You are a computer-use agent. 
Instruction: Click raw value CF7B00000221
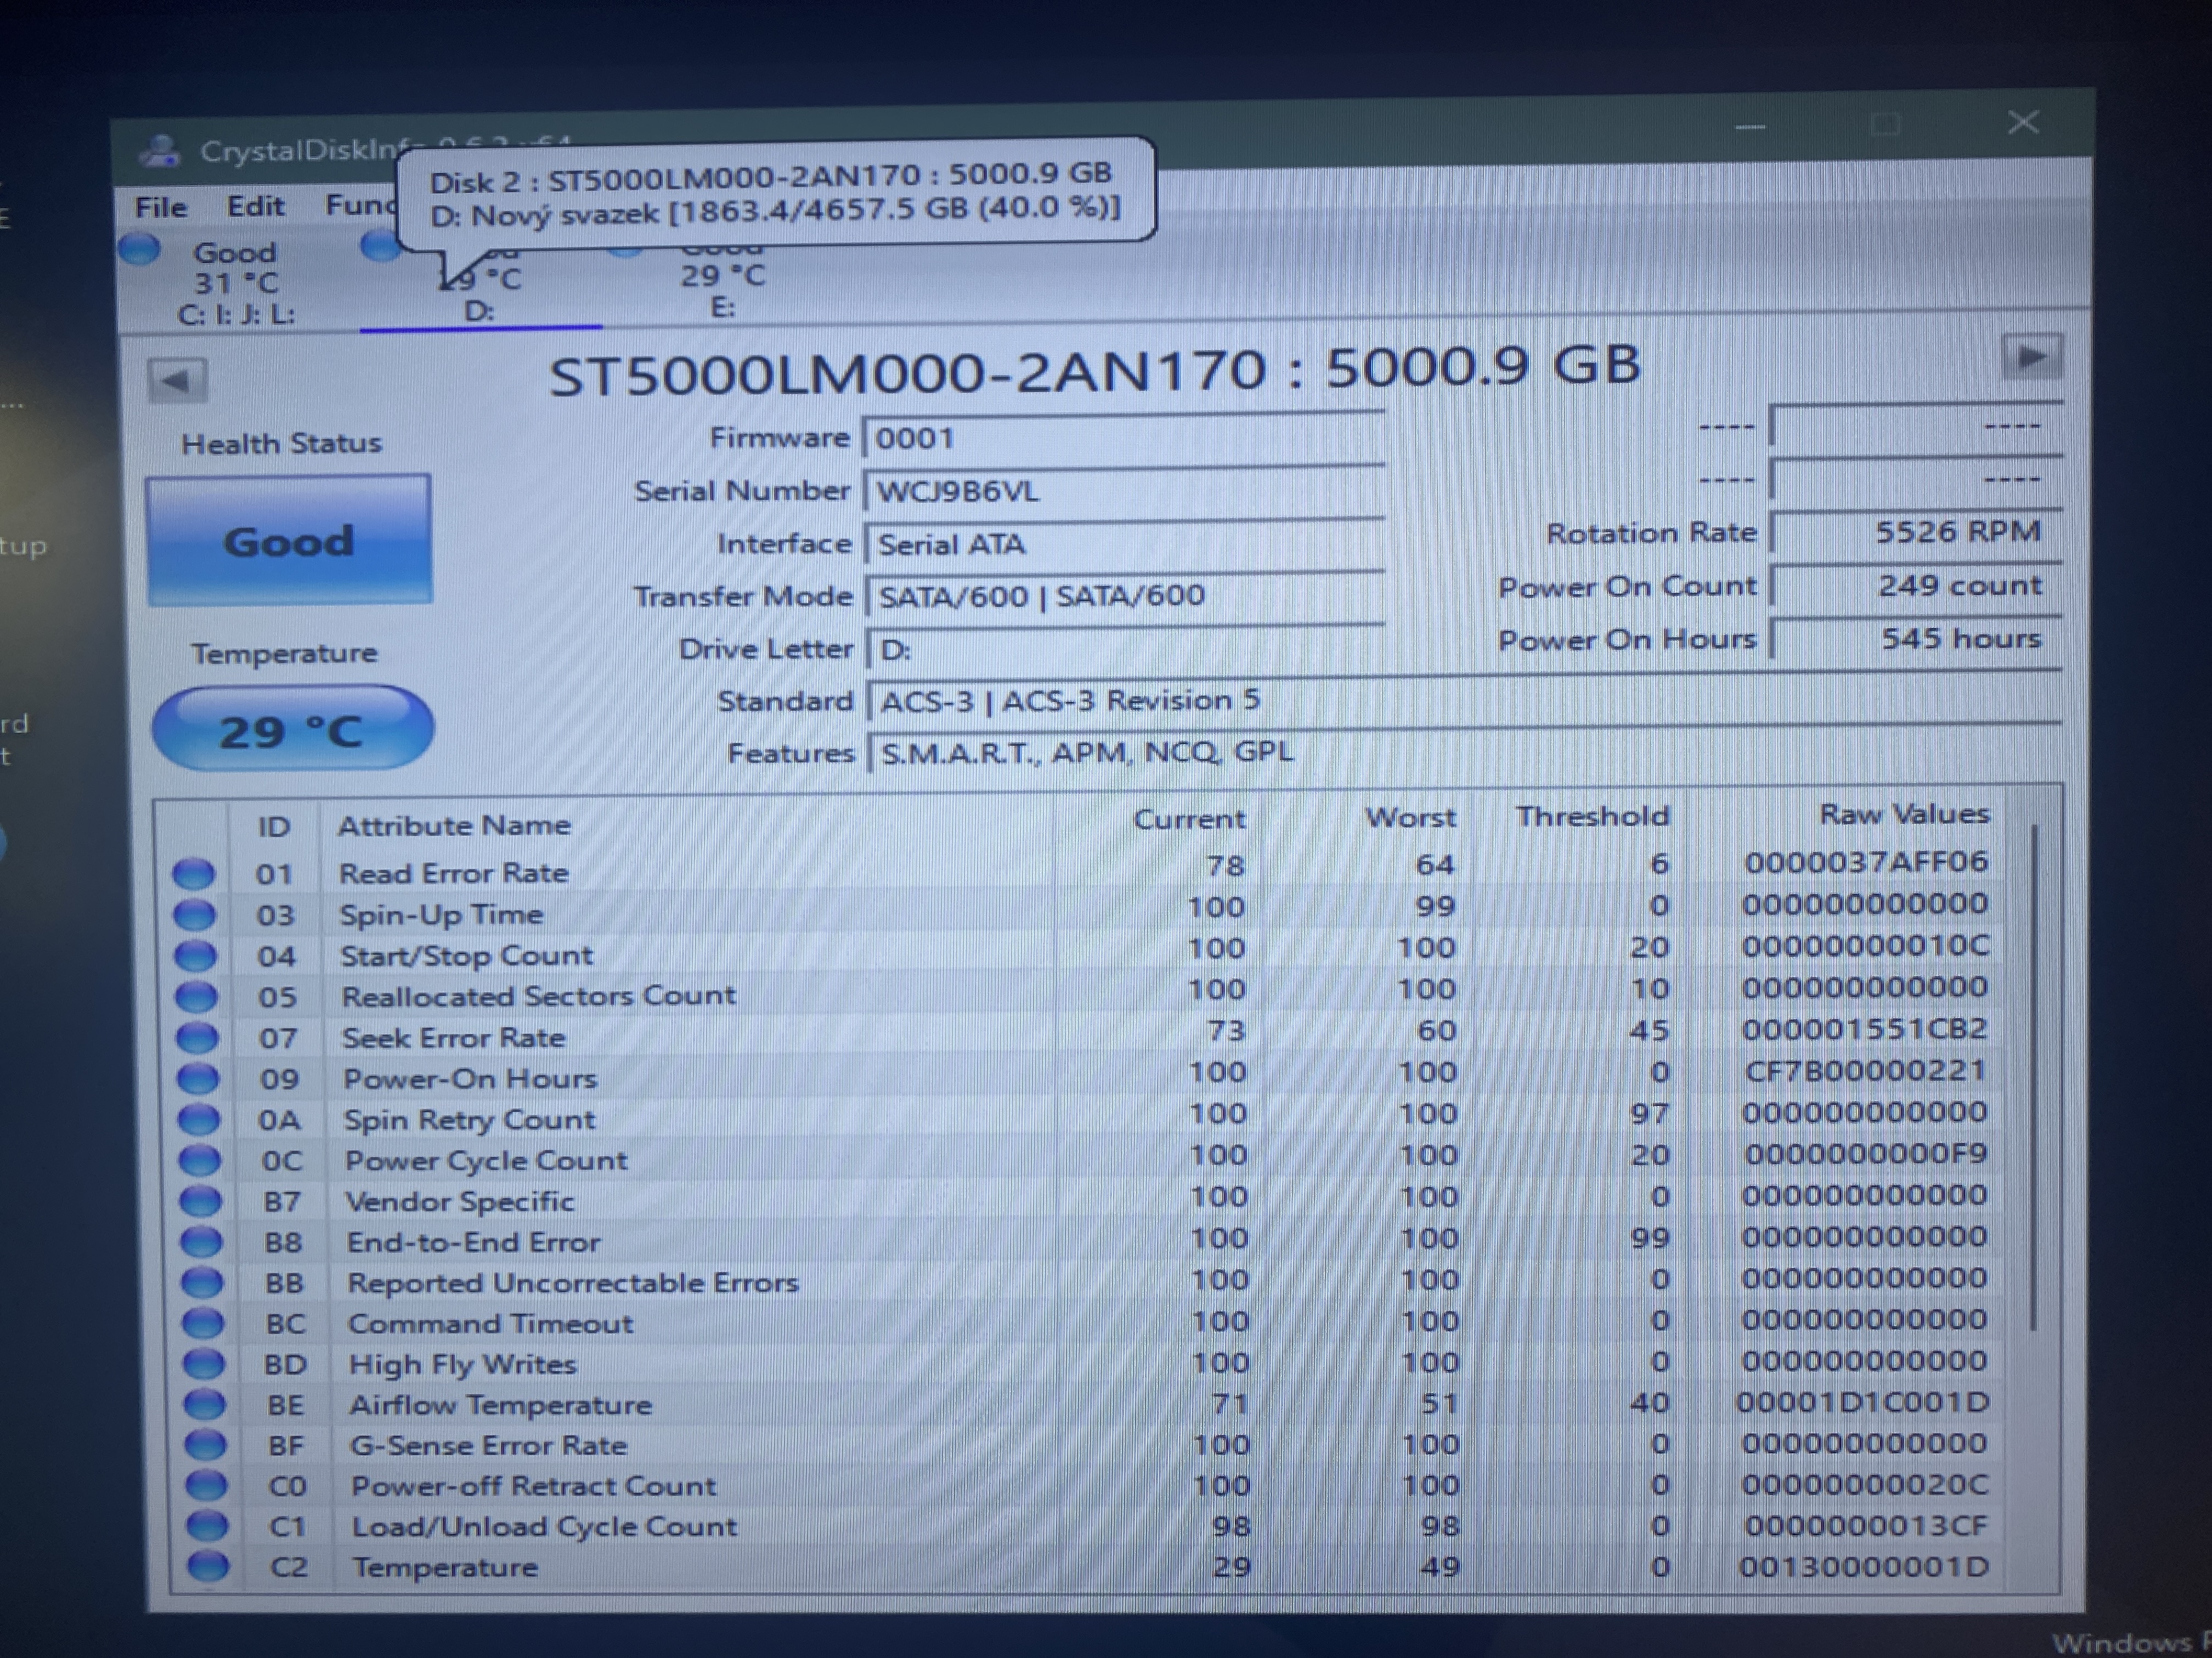1866,1070
